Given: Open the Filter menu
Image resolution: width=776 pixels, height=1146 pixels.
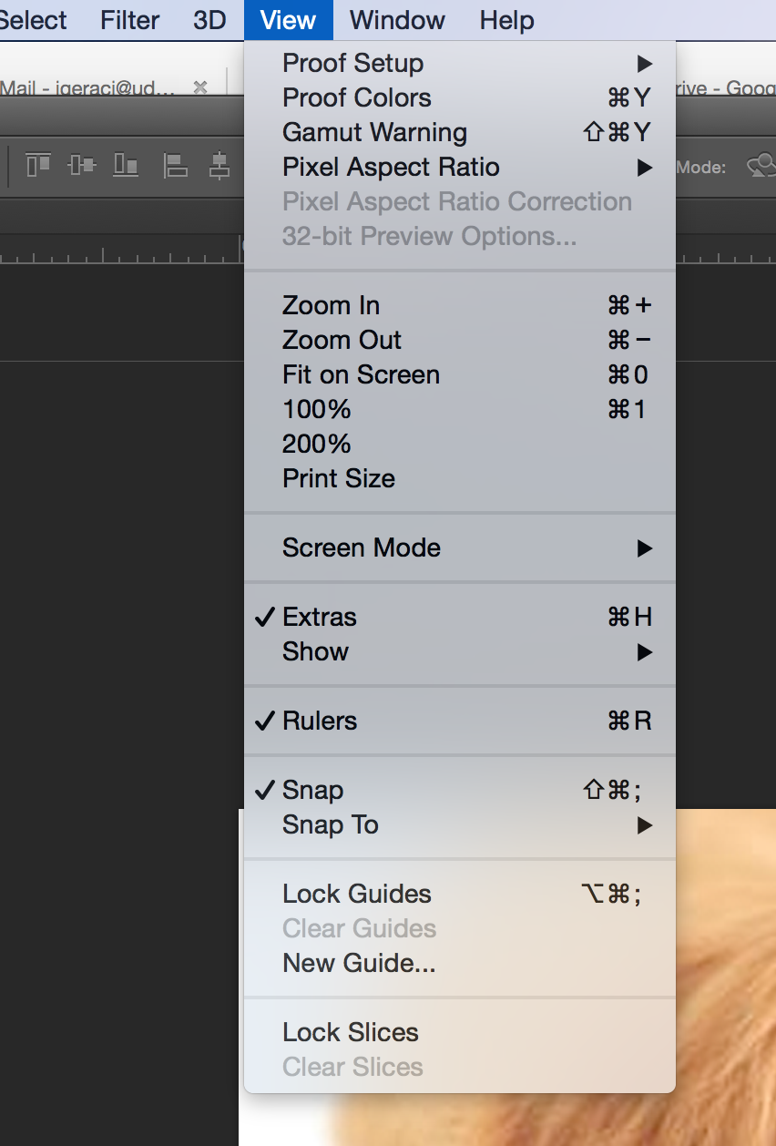Looking at the screenshot, I should (x=130, y=20).
